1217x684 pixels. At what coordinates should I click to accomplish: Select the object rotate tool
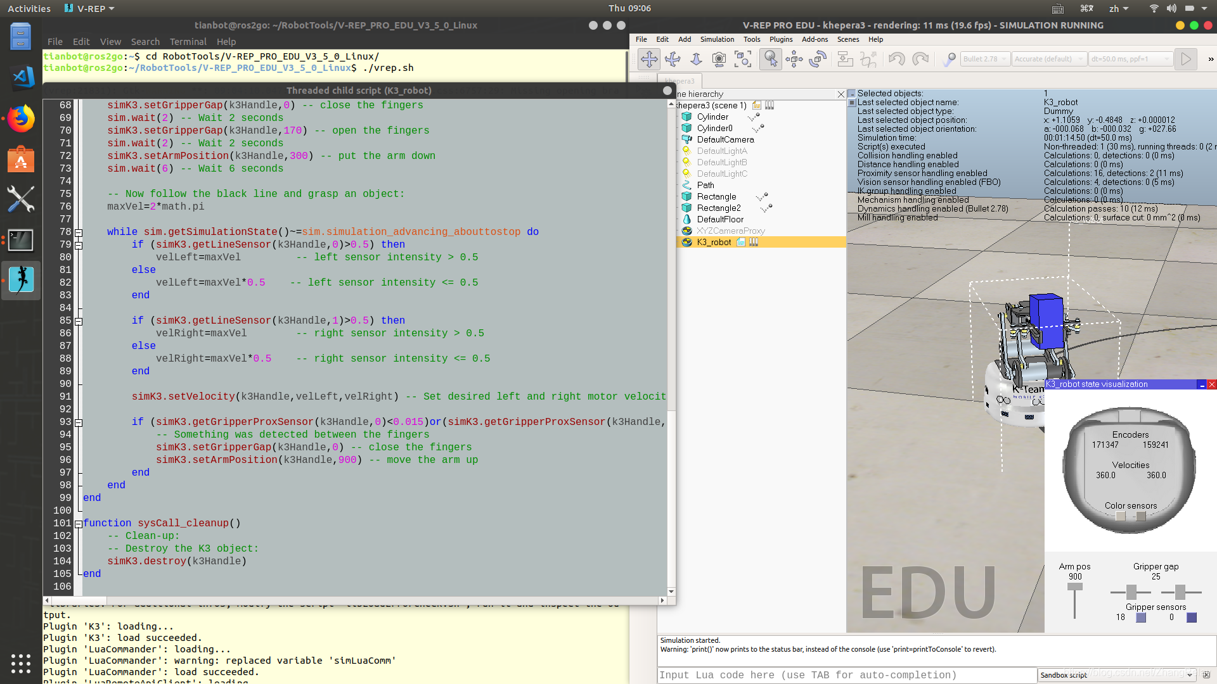(x=818, y=60)
